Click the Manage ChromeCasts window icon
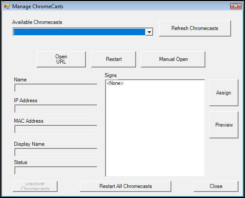Image resolution: width=245 pixels, height=198 pixels. [7, 7]
